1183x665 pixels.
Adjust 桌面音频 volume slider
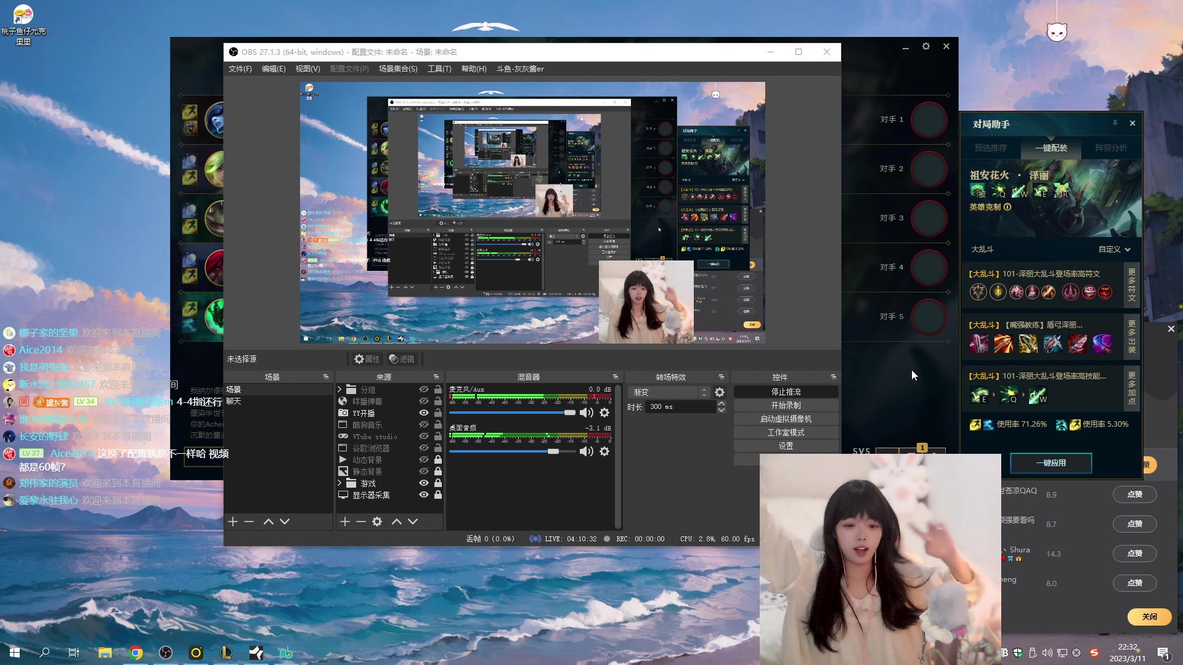coord(513,451)
